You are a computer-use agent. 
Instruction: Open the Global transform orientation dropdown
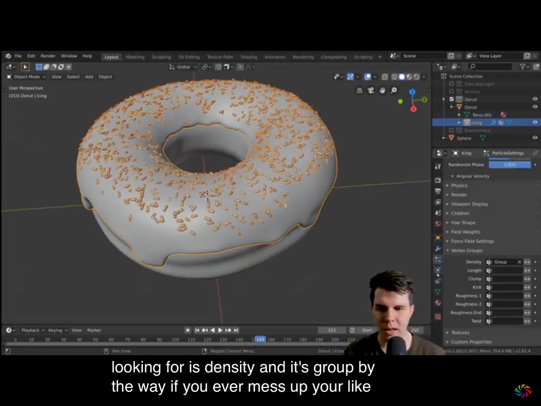point(183,67)
